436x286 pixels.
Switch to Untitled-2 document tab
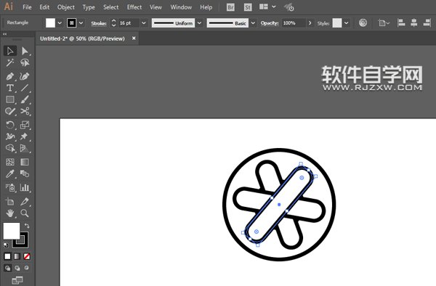pos(82,38)
